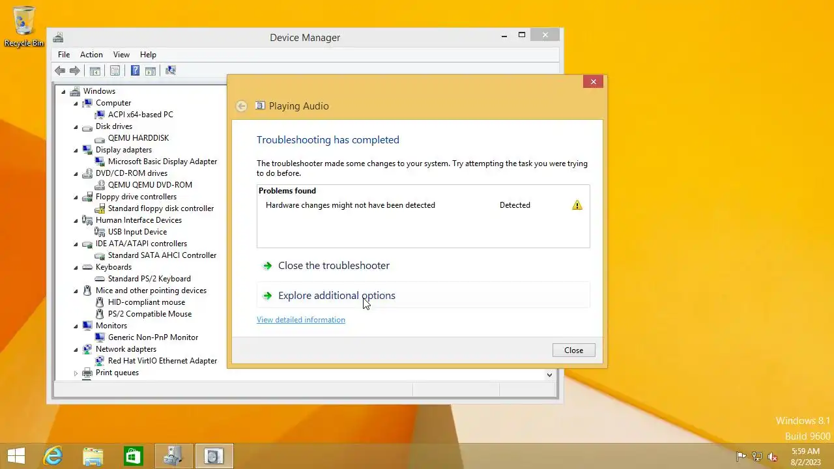The width and height of the screenshot is (834, 469).
Task: Collapse the IDE ATA/ATAPI controllers category
Action: [x=76, y=244]
